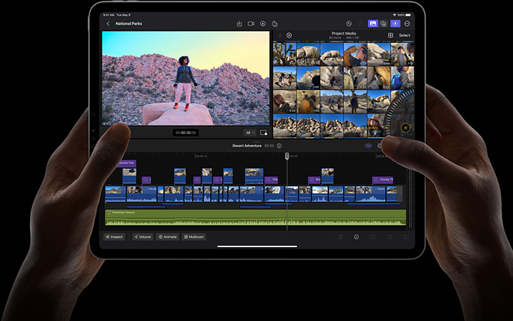This screenshot has width=513, height=321.
Task: Open the share export icon in toolbar
Action: point(274,23)
